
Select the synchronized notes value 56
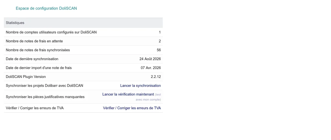[x=159, y=50]
